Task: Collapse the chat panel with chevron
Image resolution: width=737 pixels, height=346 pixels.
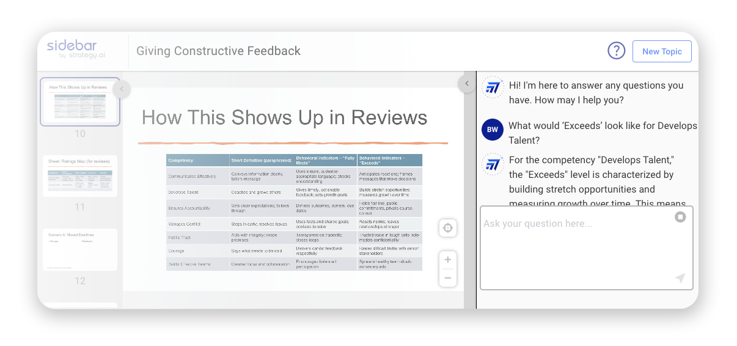Action: point(466,84)
